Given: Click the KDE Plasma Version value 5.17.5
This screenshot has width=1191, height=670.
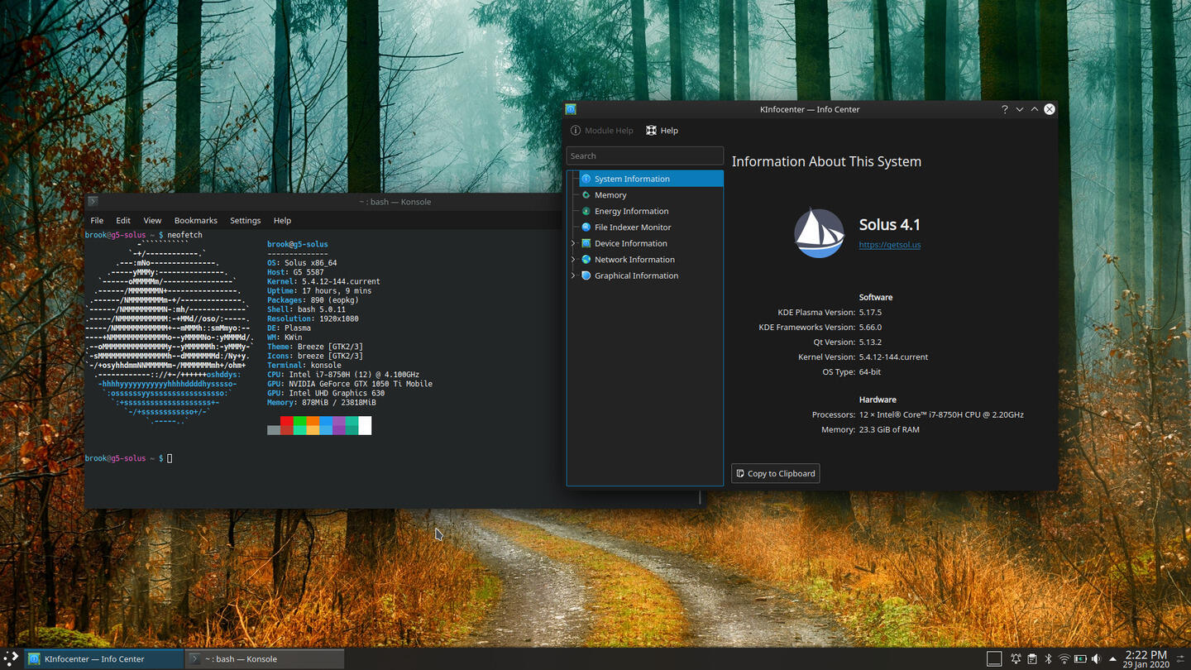Looking at the screenshot, I should [870, 313].
